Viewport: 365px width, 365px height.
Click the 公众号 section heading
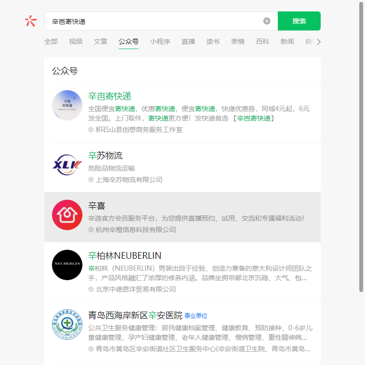[x=65, y=71]
